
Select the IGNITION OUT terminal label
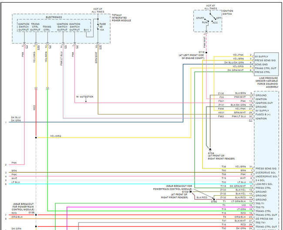click(264, 103)
